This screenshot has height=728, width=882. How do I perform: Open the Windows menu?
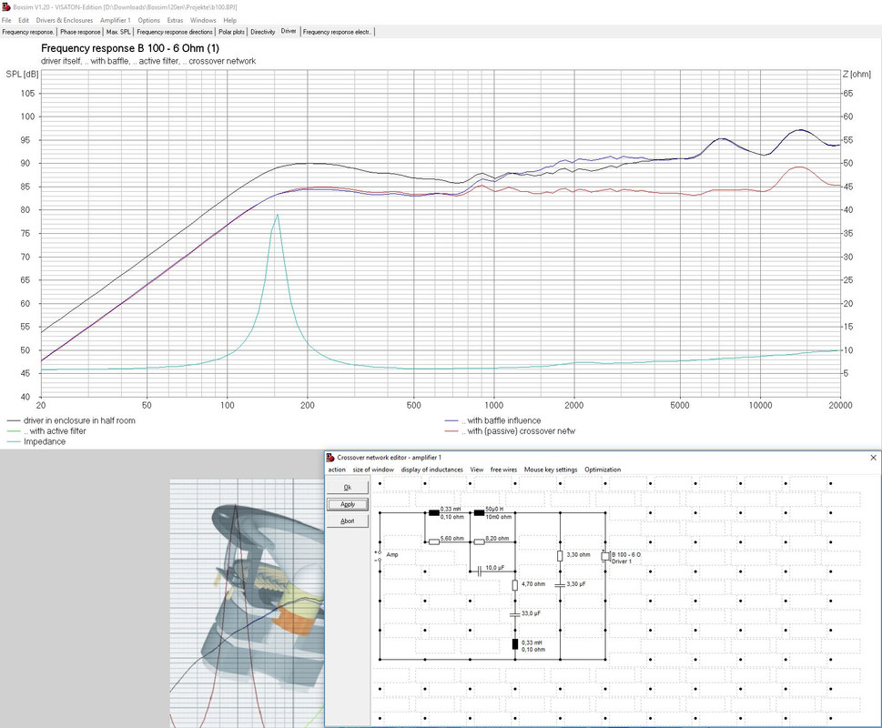[203, 20]
